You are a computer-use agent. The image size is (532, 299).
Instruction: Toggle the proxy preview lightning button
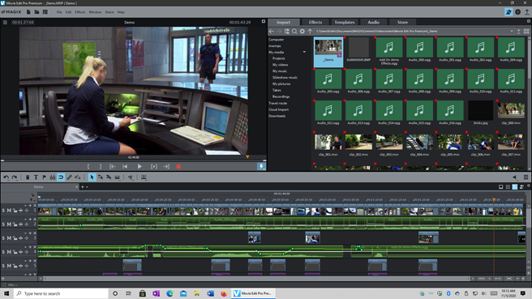[261, 166]
